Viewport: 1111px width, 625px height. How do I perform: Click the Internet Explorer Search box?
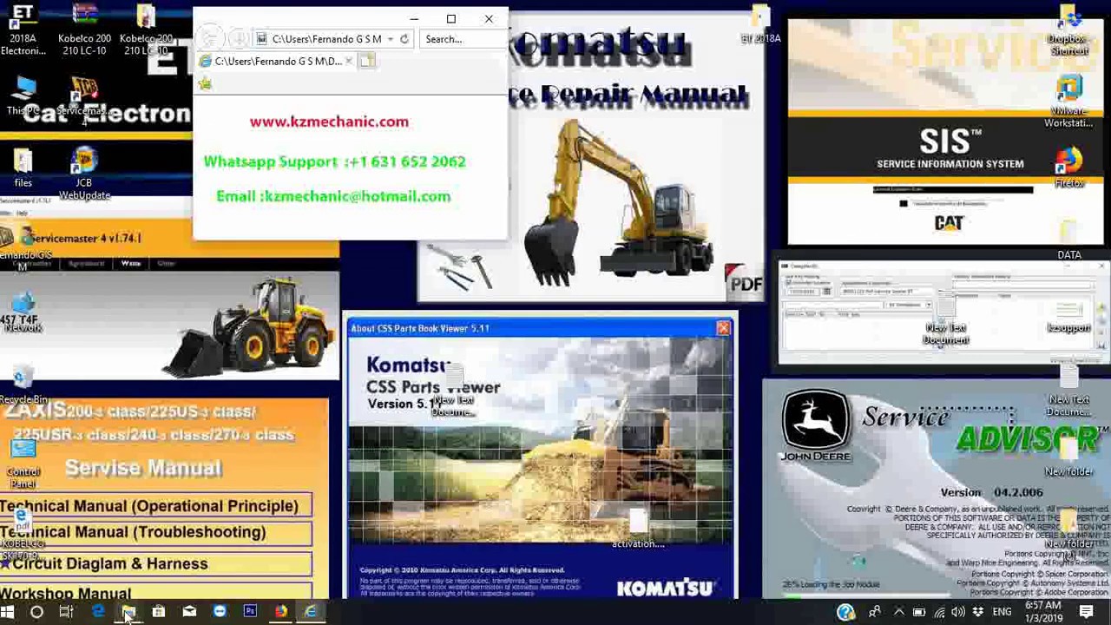(x=464, y=39)
